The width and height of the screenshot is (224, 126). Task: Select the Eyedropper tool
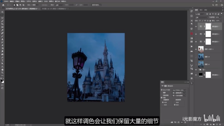pos(2,30)
